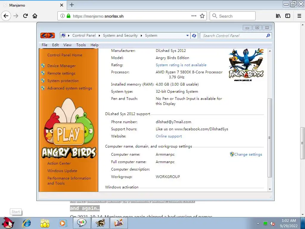
Task: Open the Tools menu
Action: [x=81, y=45]
